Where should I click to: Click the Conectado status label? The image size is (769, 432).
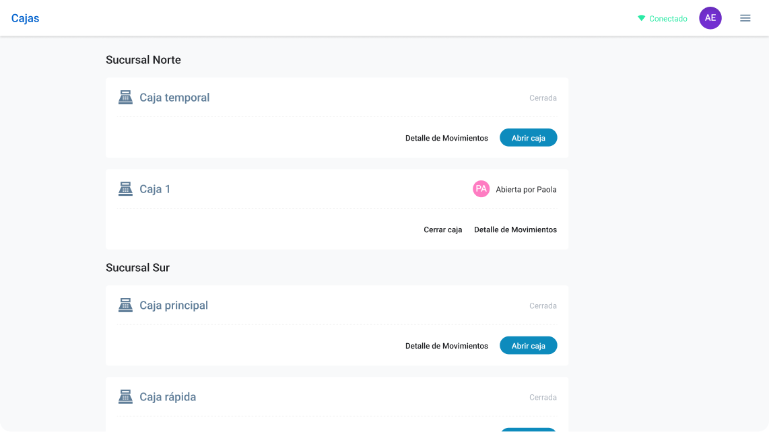[668, 19]
